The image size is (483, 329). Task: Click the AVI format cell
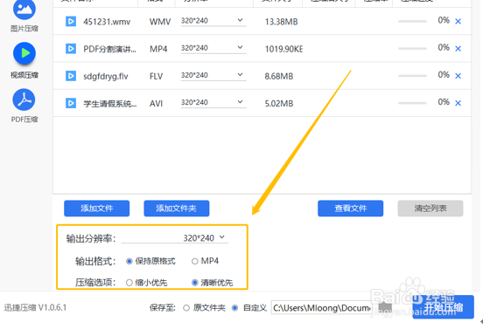coord(156,104)
